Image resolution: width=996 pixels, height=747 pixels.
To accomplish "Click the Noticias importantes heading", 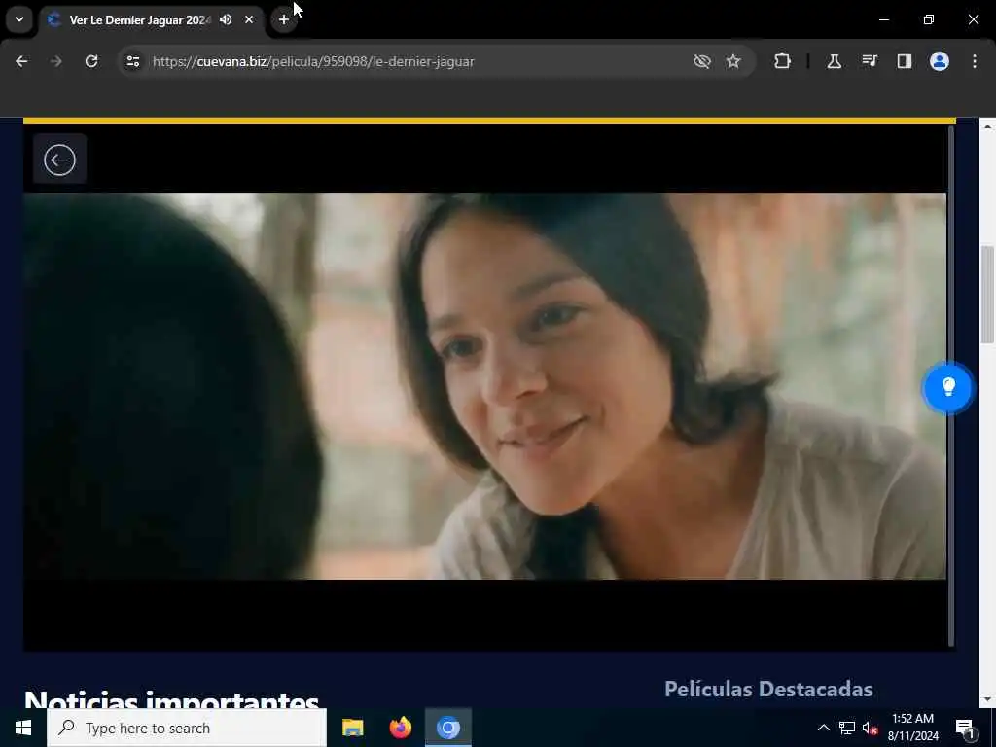I will [171, 700].
